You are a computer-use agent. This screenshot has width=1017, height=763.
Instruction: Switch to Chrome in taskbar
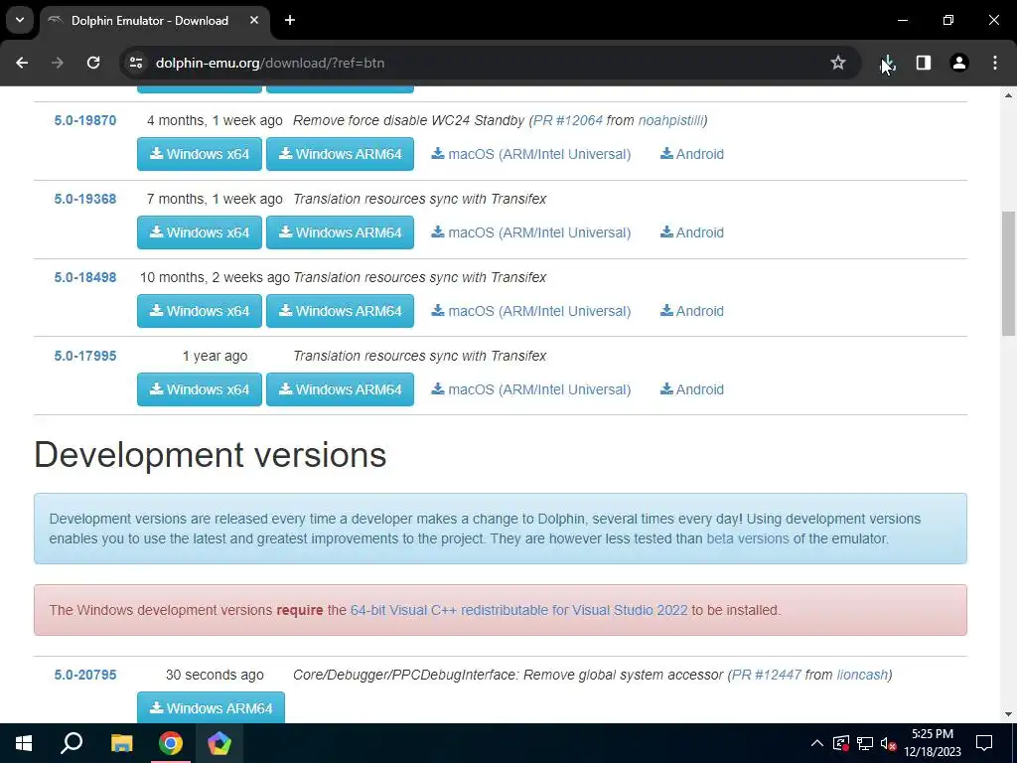[x=171, y=743]
